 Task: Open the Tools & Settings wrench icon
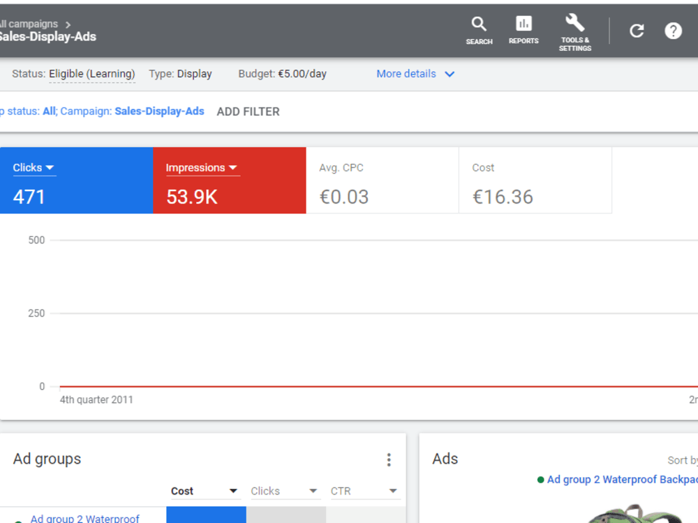tap(574, 23)
